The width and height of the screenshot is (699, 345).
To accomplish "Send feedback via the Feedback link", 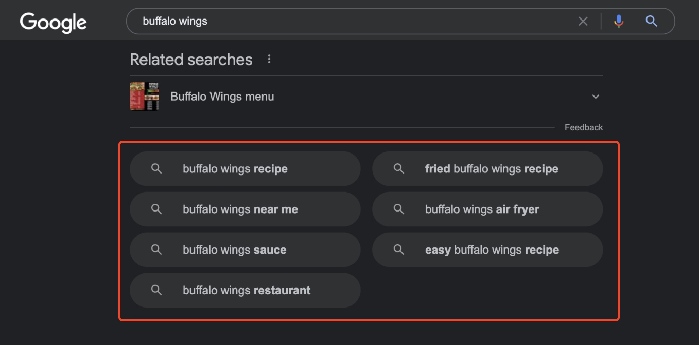I will [584, 127].
